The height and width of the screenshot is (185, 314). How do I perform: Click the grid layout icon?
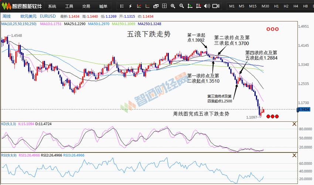164,6
